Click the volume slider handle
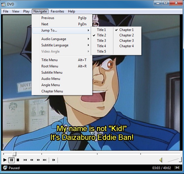Viewport: 184px width, 174px height. [180, 160]
